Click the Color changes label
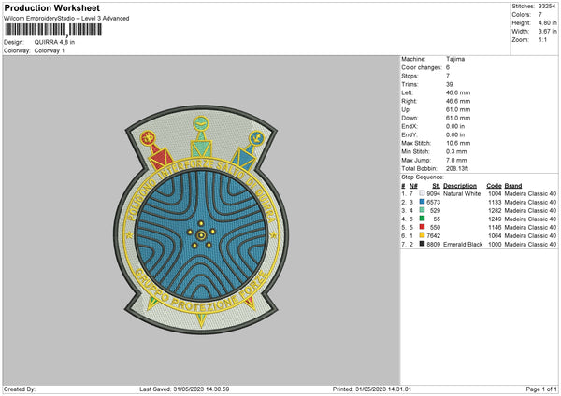The width and height of the screenshot is (561, 396). [422, 67]
